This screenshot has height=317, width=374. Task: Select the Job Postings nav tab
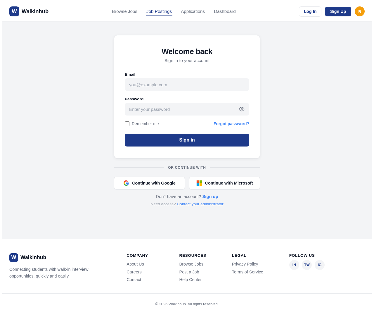point(159,11)
